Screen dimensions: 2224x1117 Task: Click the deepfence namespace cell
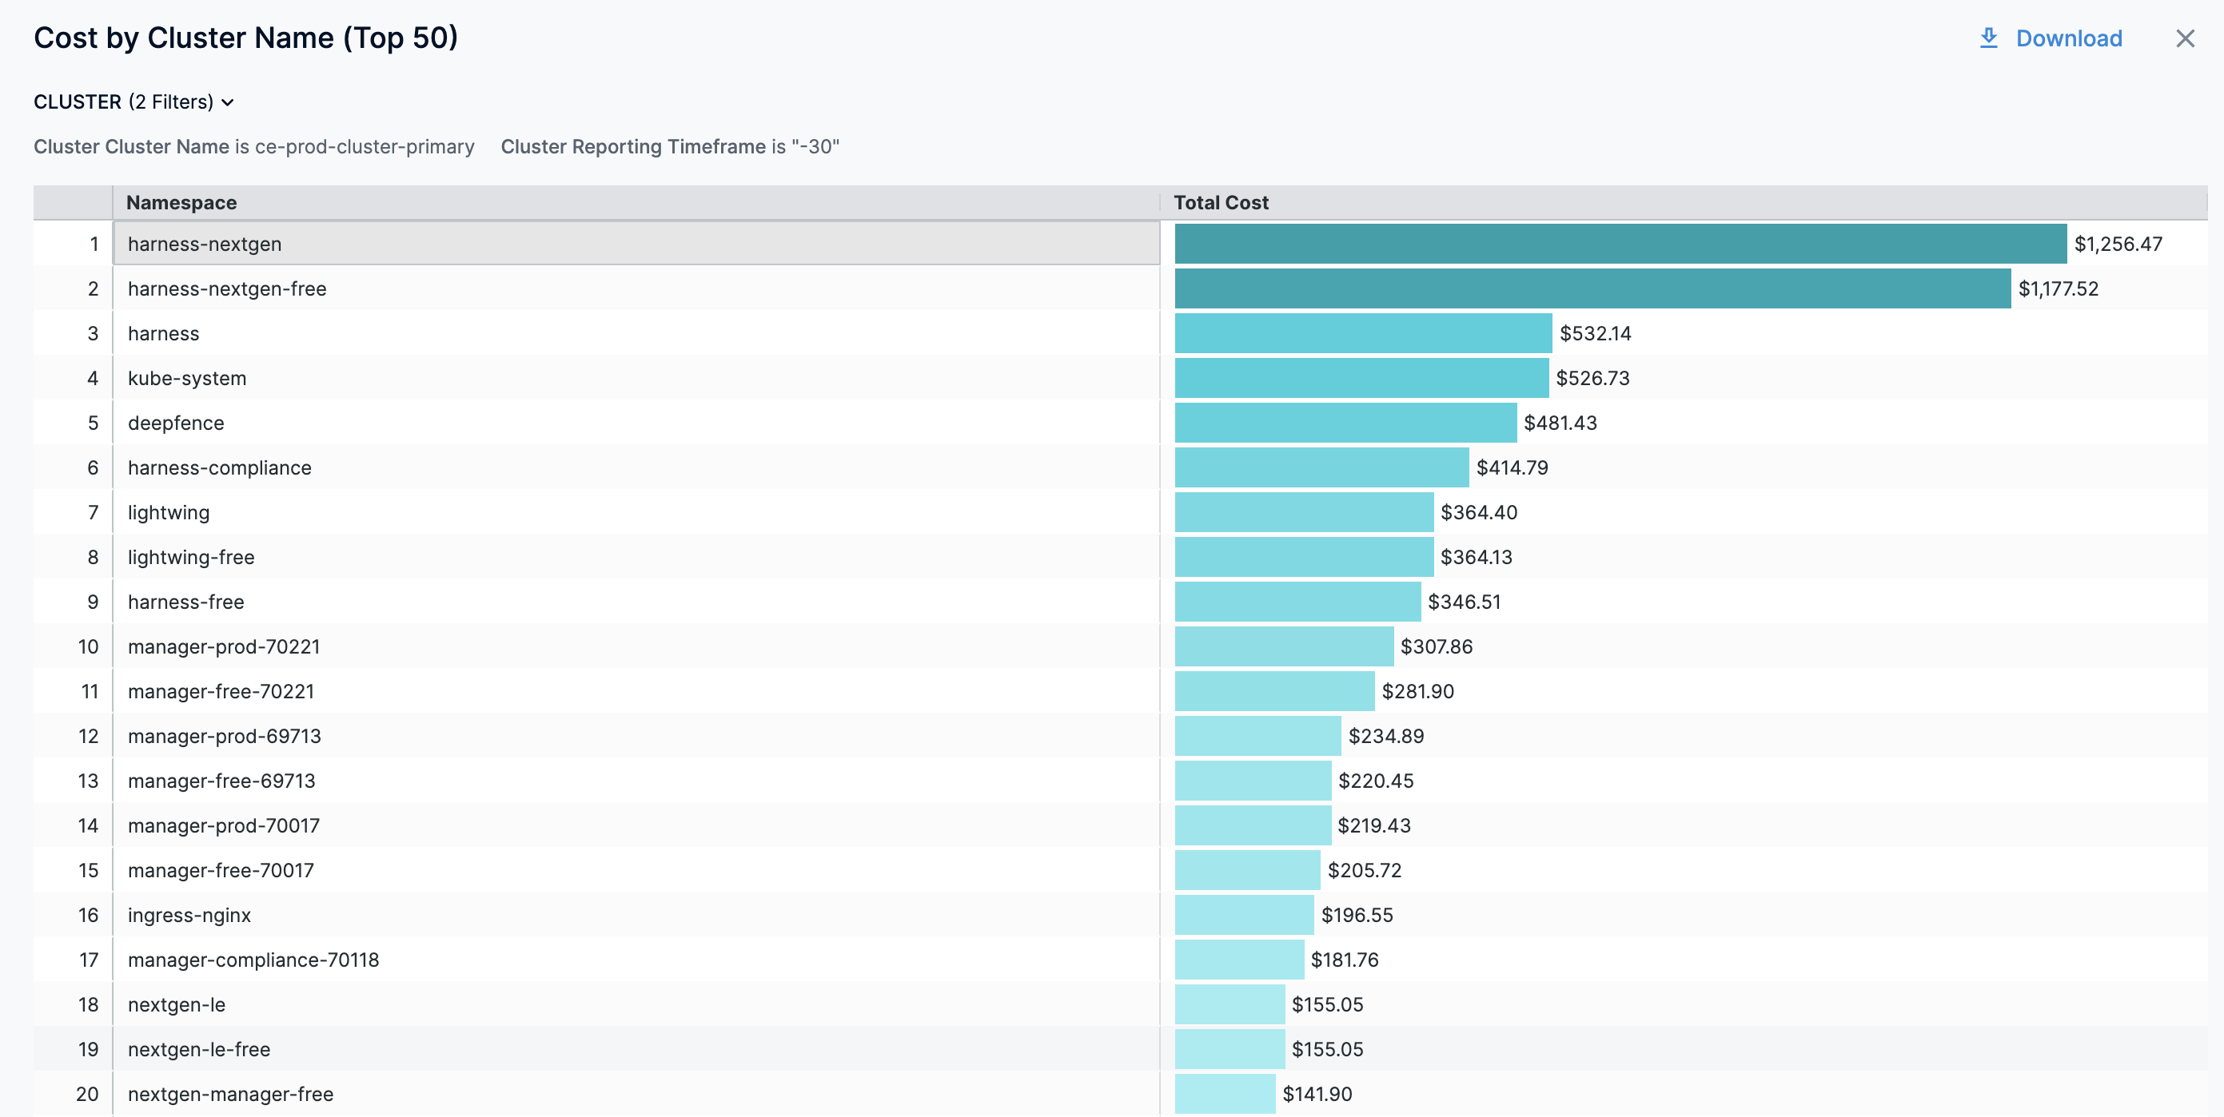176,423
